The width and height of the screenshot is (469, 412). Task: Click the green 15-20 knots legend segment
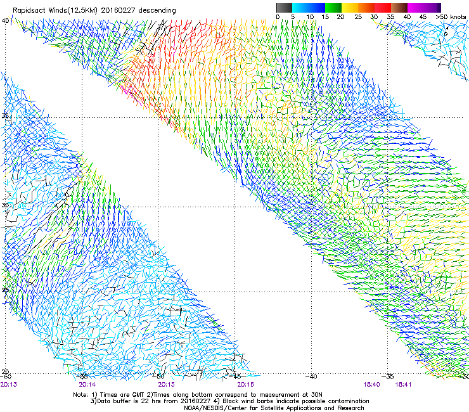[x=333, y=8]
